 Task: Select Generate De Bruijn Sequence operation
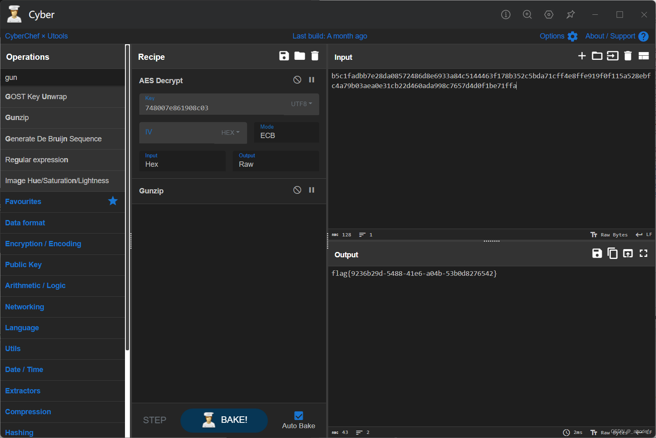[x=63, y=139]
